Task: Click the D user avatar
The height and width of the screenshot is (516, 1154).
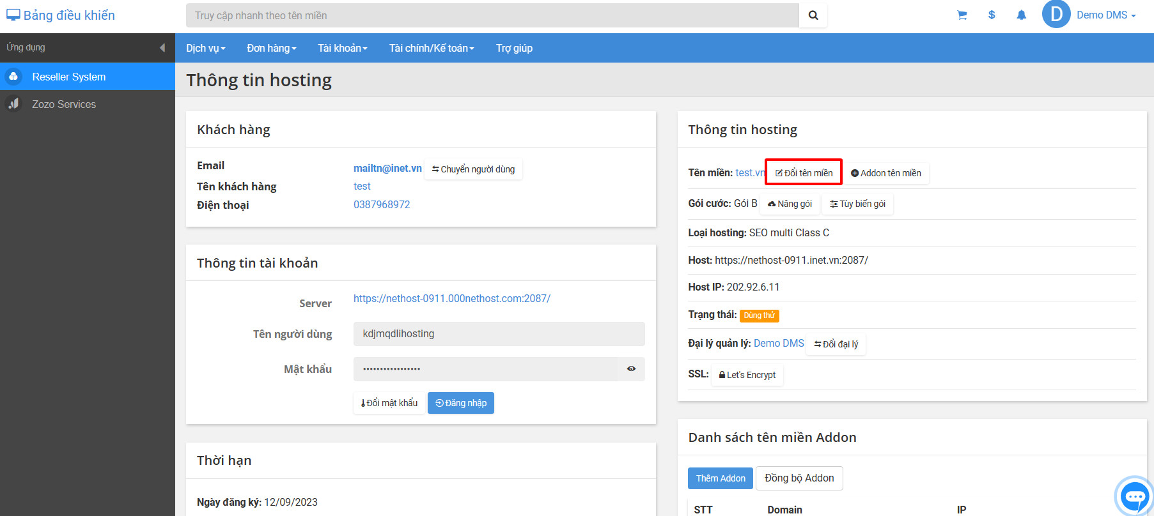Action: (x=1056, y=14)
